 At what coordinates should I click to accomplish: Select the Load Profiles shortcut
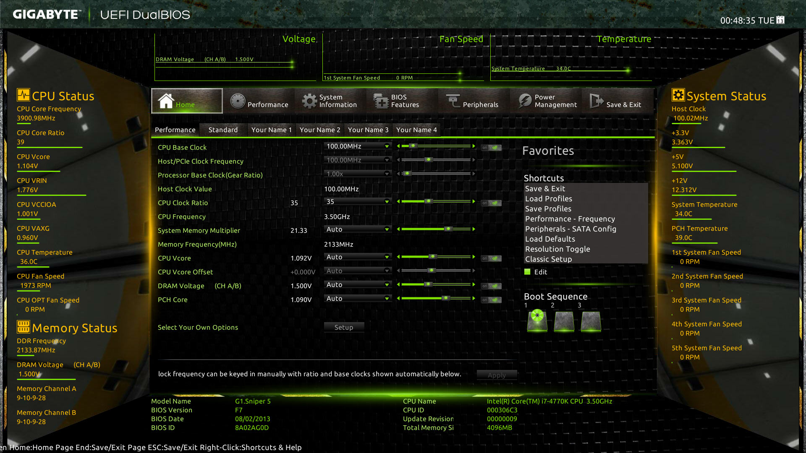pyautogui.click(x=586, y=199)
